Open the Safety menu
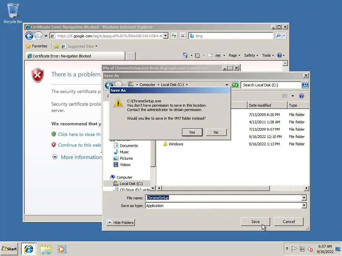342x256 pixels. (x=251, y=55)
